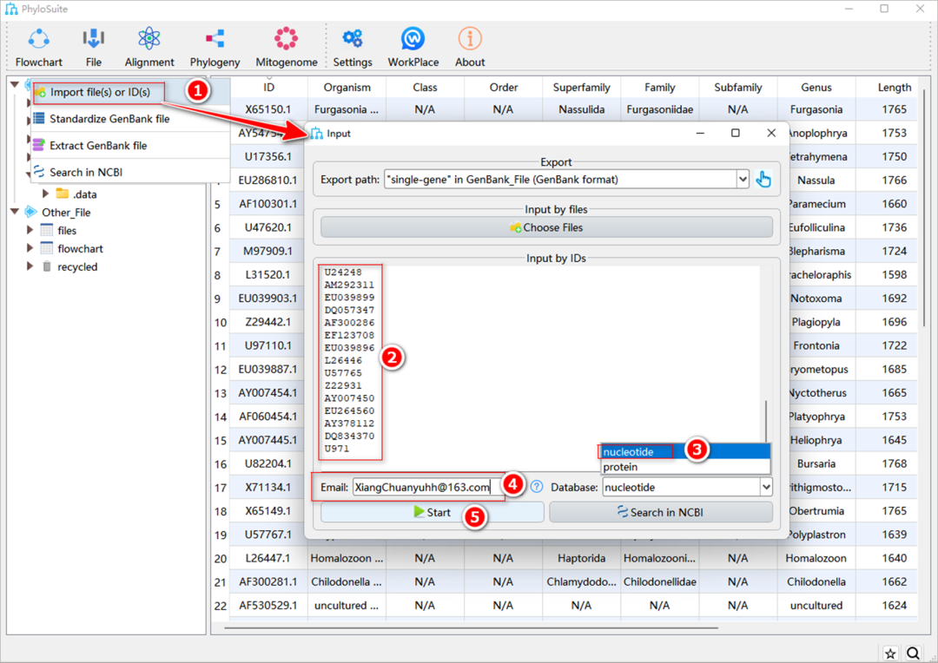The width and height of the screenshot is (938, 663).
Task: Click Organism cell Homalozoon in row 20
Action: [347, 558]
